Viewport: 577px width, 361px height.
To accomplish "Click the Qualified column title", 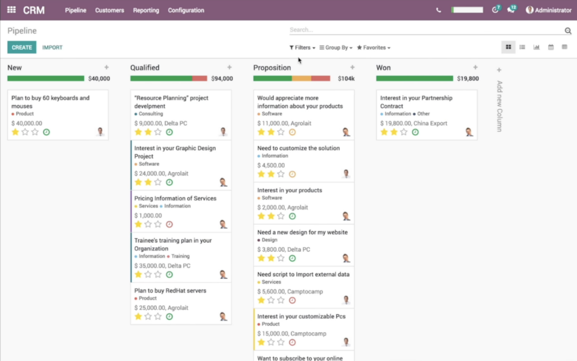I will coord(145,68).
